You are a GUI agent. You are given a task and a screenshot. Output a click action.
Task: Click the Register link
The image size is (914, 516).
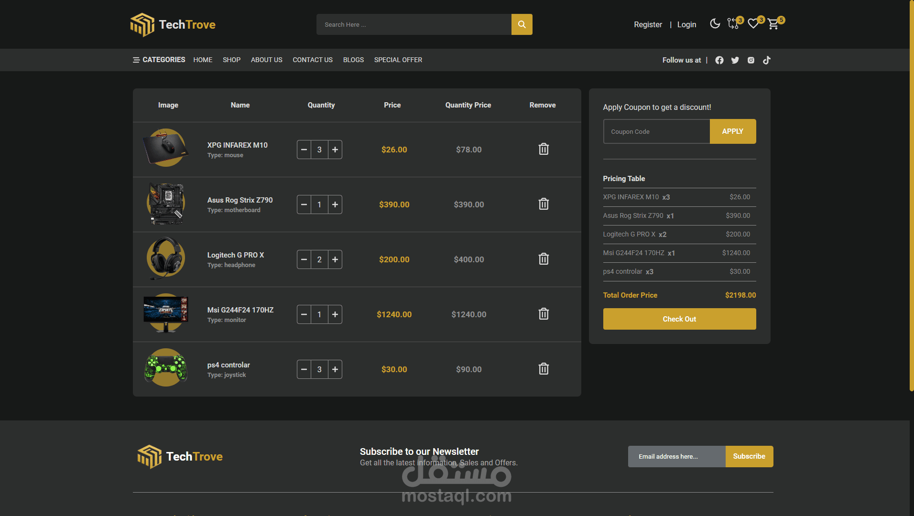pos(648,24)
